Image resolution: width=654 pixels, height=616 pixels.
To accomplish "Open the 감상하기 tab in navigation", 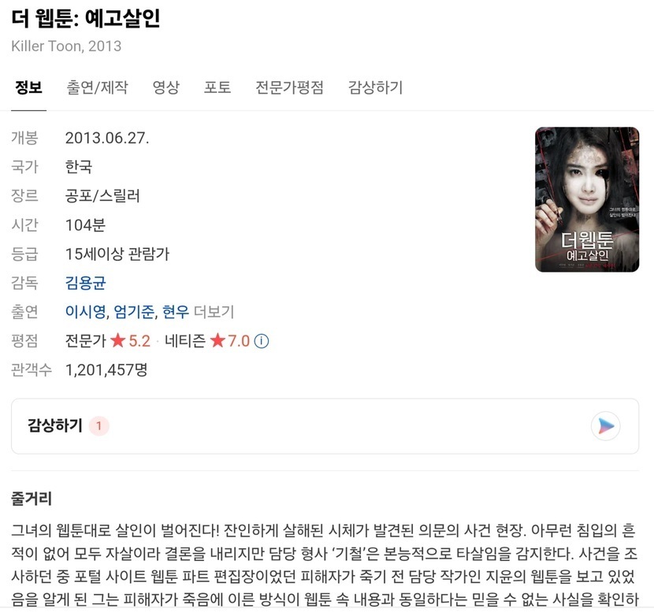I will [x=375, y=87].
